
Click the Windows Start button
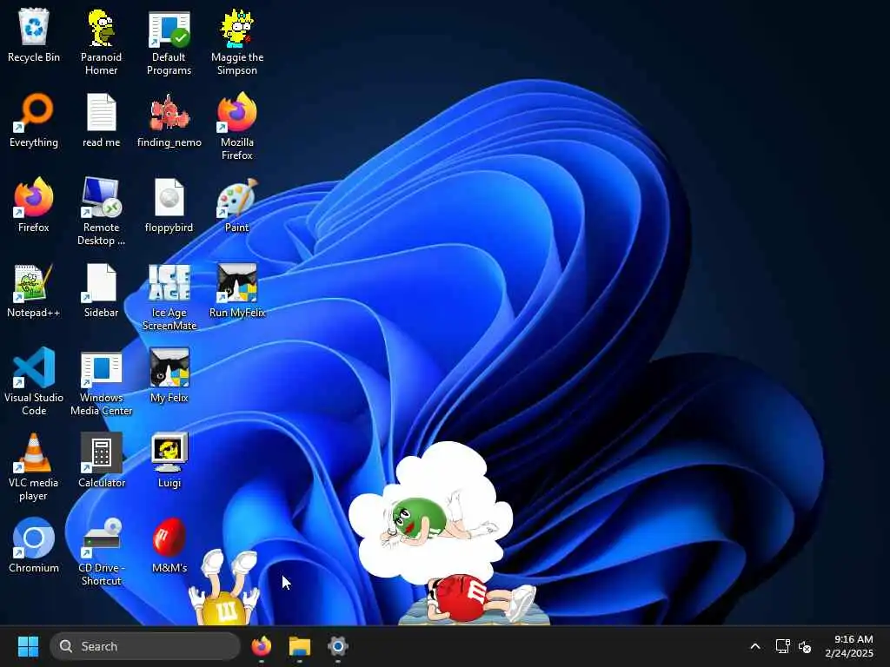(28, 646)
